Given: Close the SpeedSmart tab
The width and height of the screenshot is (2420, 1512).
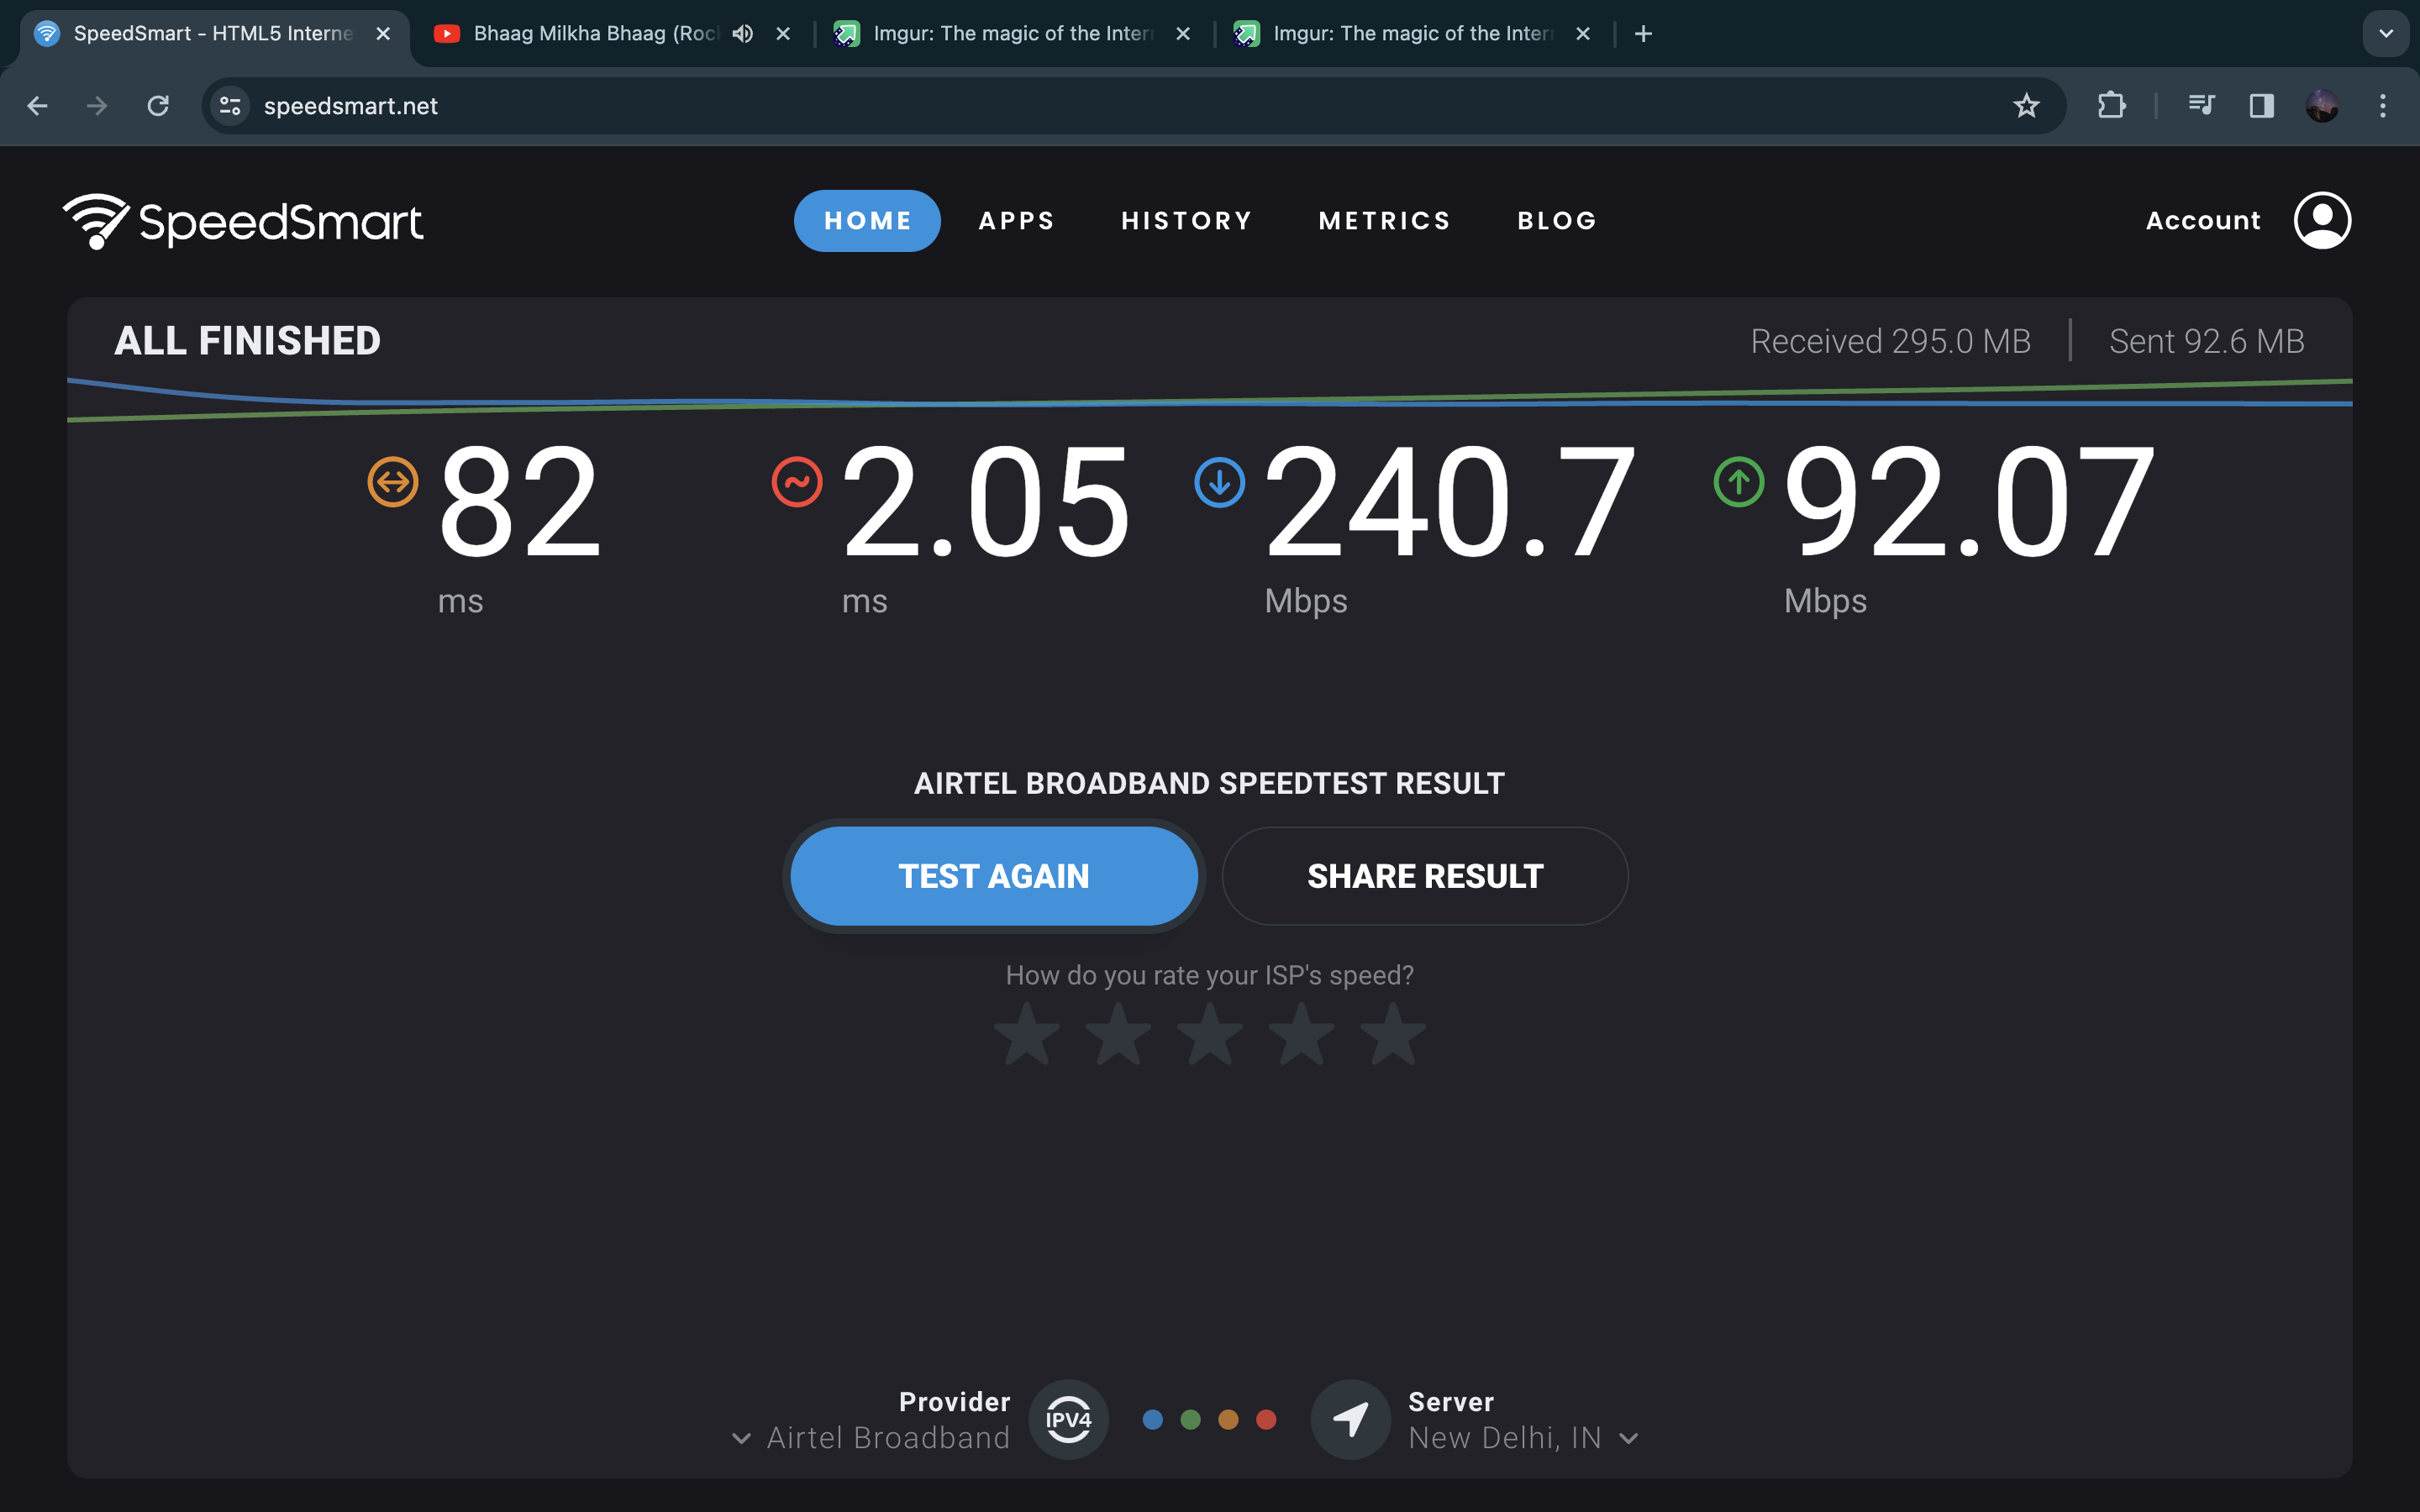Looking at the screenshot, I should (383, 34).
